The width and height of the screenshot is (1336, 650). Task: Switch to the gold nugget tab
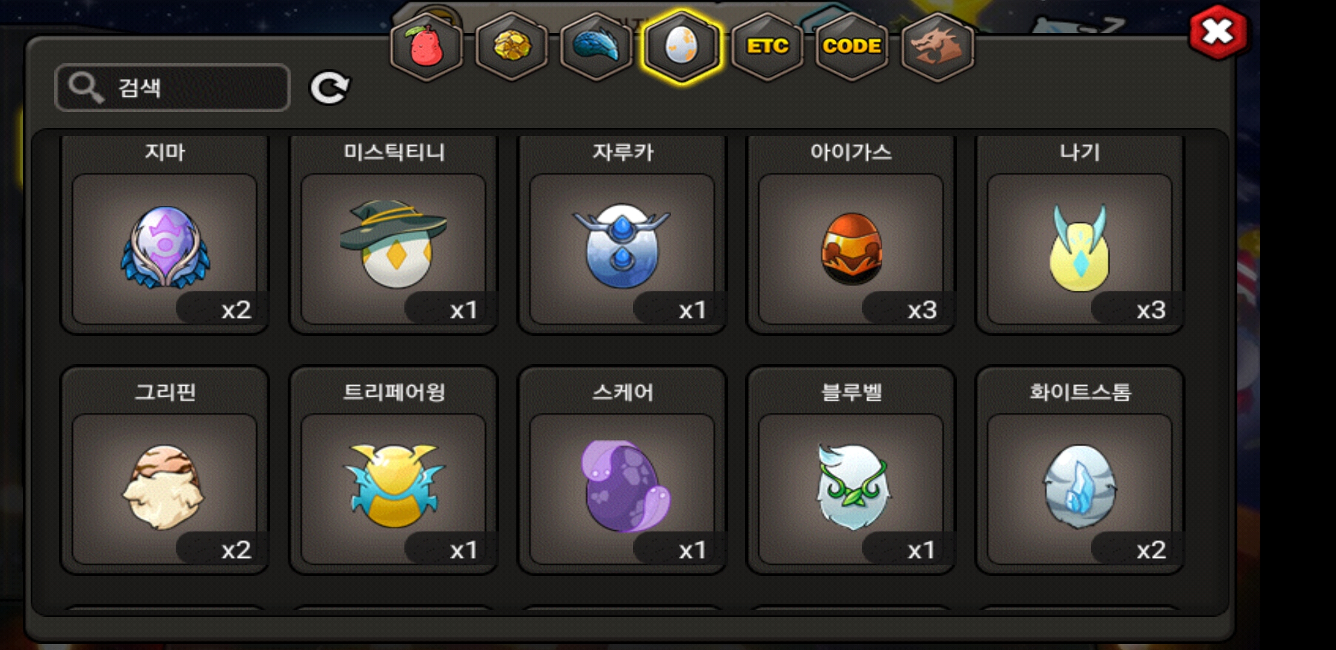tap(512, 47)
